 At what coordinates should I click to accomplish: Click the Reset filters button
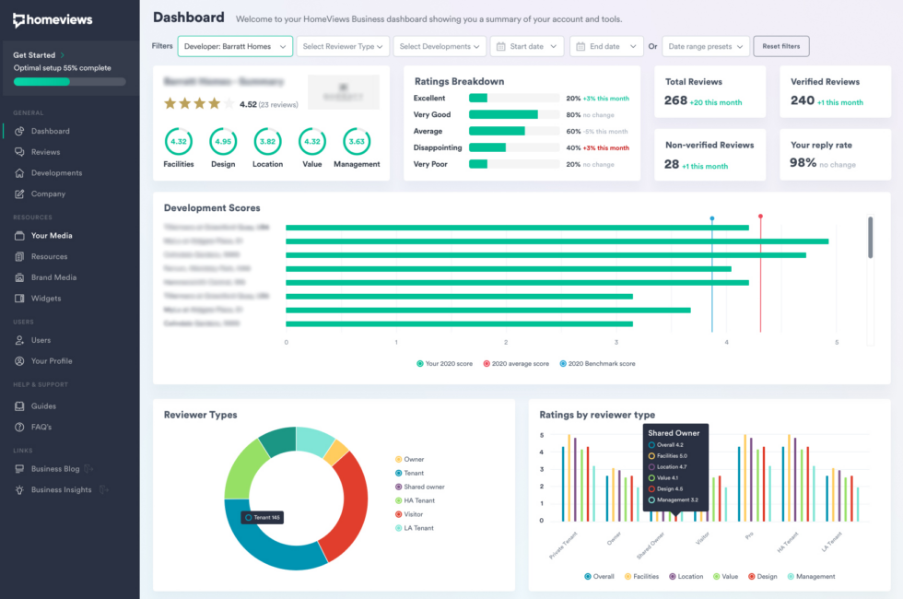(x=780, y=45)
